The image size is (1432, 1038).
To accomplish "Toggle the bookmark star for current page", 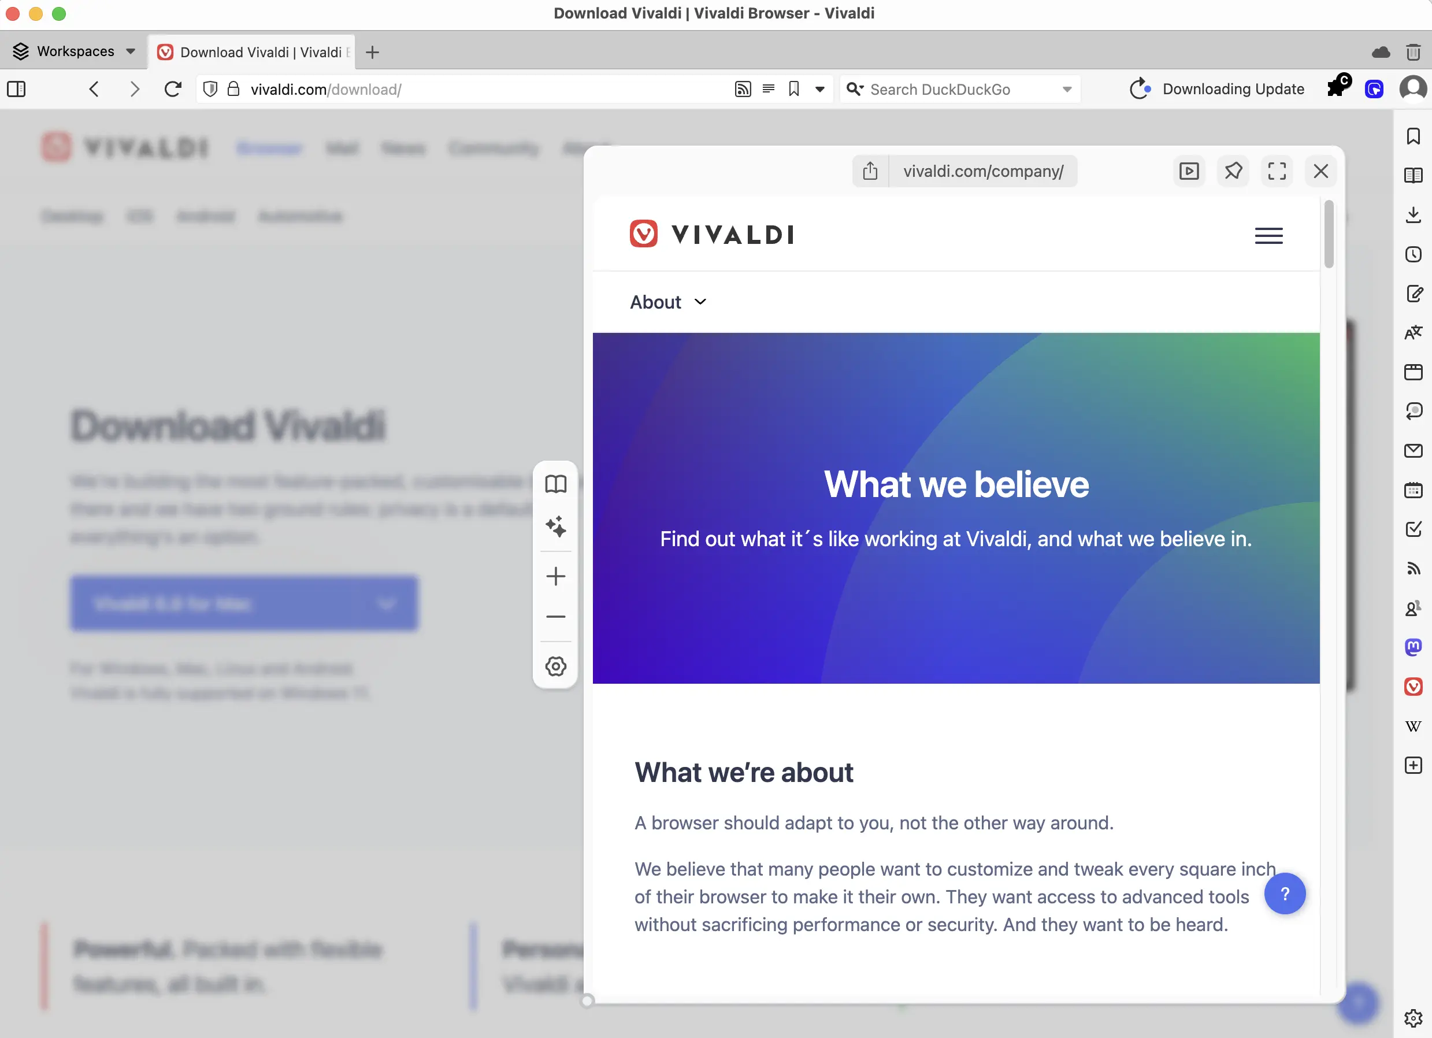I will (794, 90).
